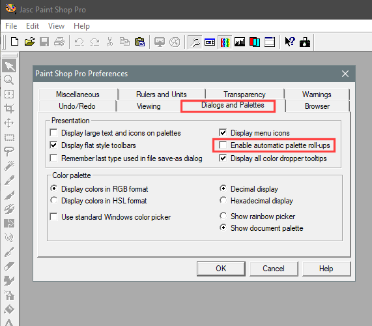Select the Dropper tool

coord(9,180)
